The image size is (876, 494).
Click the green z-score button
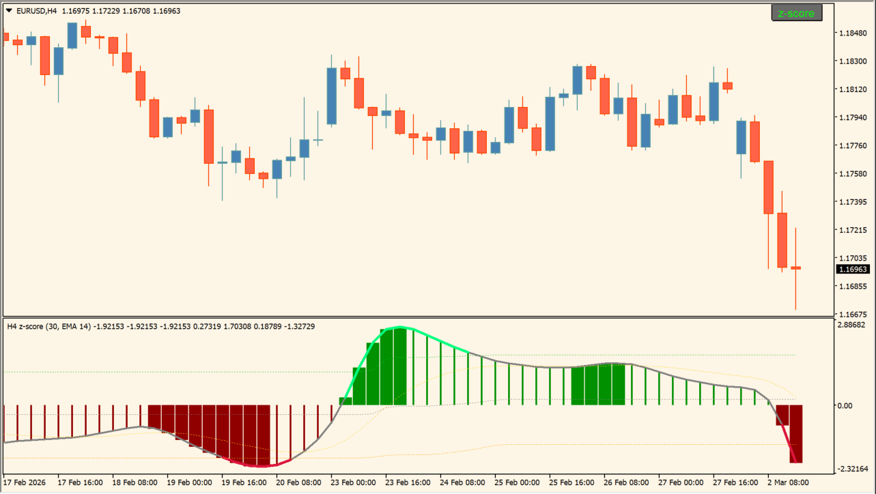tap(796, 13)
